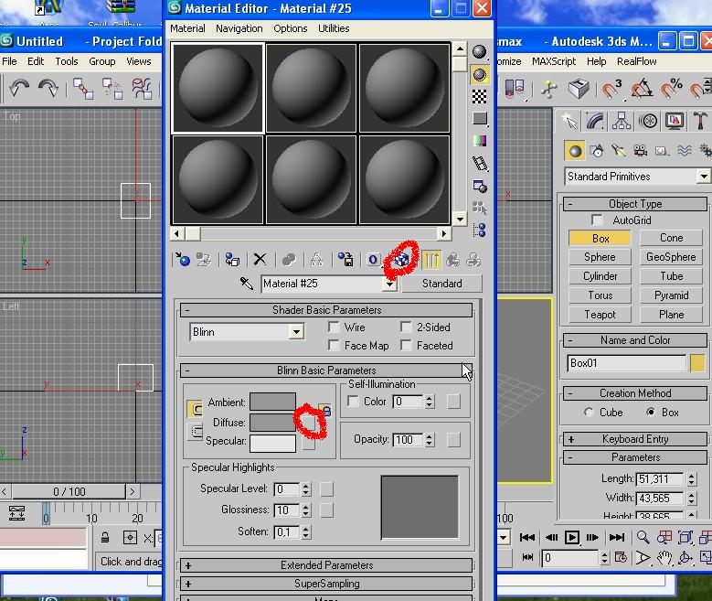The width and height of the screenshot is (712, 601).
Task: Click Material Effects Channel icon
Action: coord(373,260)
